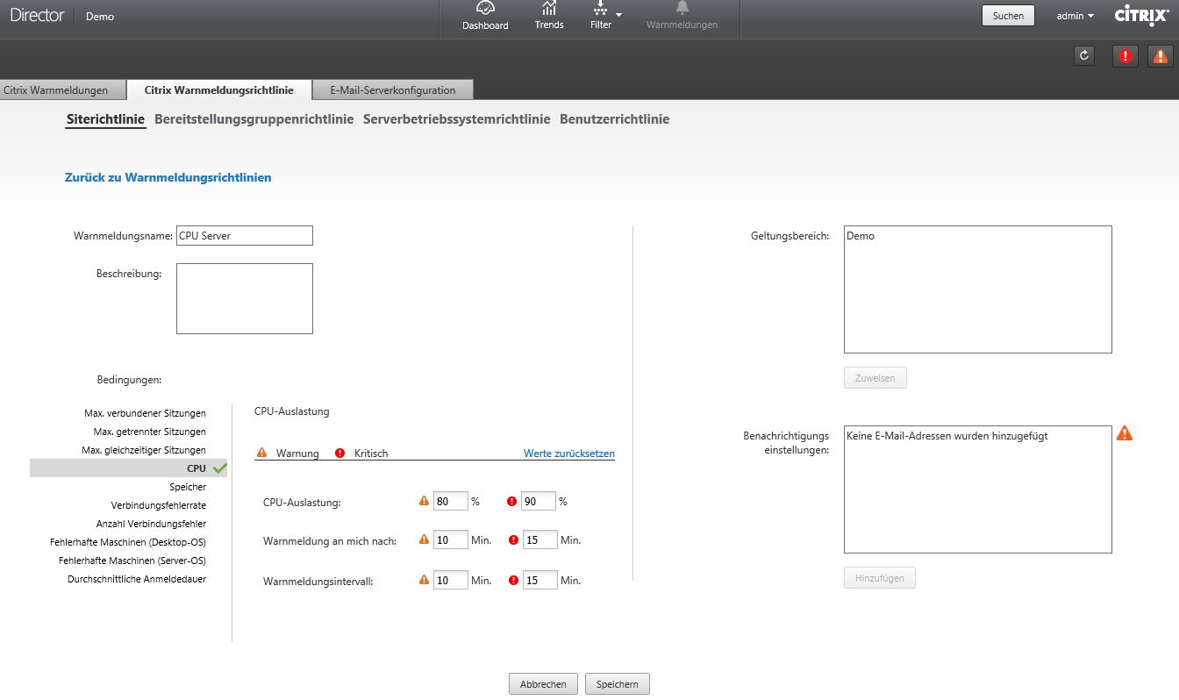Open the Dashboard gauge icon
Image resolution: width=1179 pixels, height=700 pixels.
click(x=485, y=9)
